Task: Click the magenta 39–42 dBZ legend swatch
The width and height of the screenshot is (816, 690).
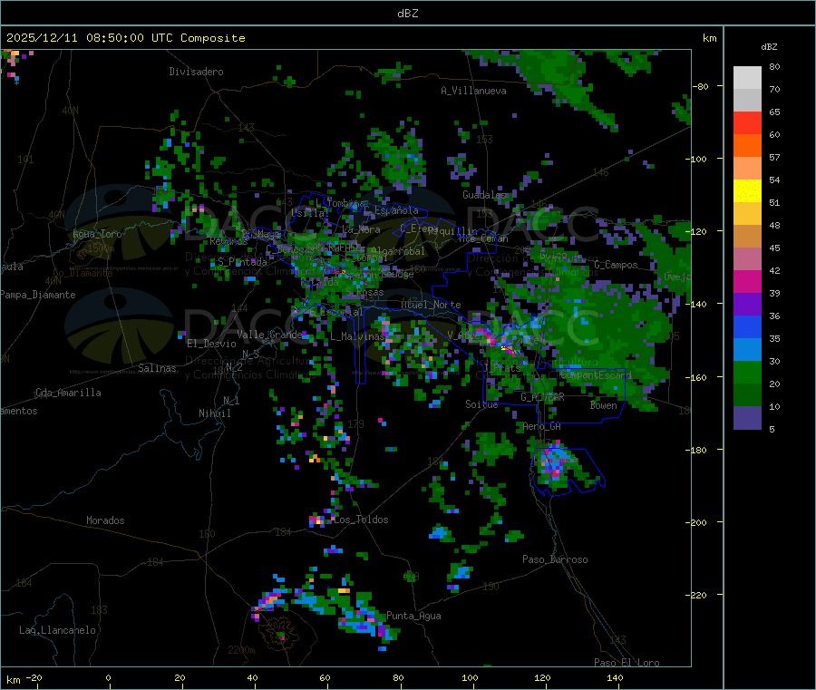Action: [x=747, y=281]
